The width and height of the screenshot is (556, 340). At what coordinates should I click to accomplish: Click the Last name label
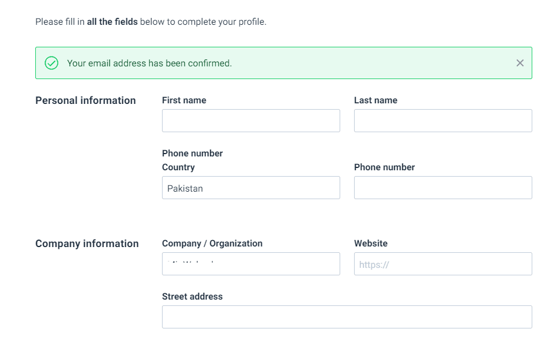pos(375,100)
